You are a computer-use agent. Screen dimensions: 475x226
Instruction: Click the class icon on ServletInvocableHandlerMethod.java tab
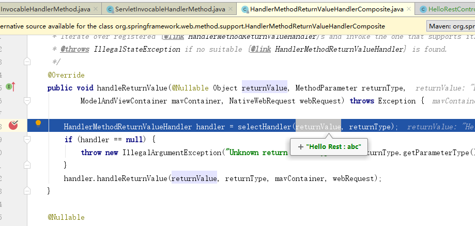110,9
